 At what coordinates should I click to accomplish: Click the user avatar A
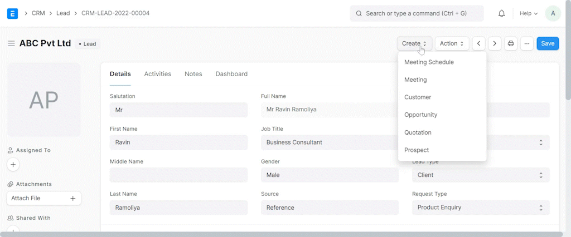tap(553, 13)
